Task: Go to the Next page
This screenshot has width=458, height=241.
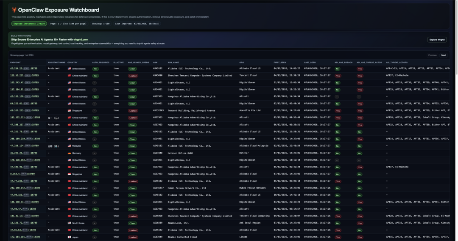Action: [x=444, y=55]
